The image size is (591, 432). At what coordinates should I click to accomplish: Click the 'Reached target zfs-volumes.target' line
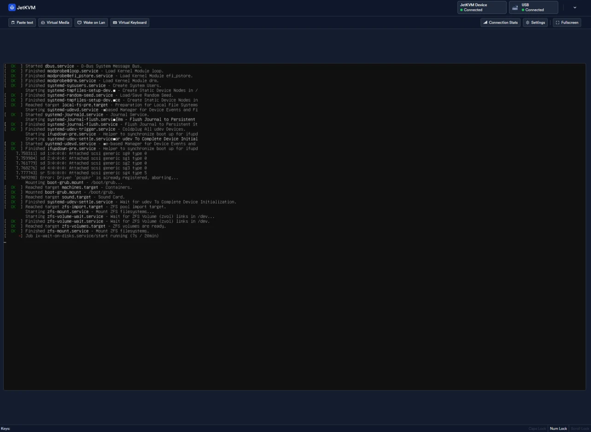pos(85,226)
